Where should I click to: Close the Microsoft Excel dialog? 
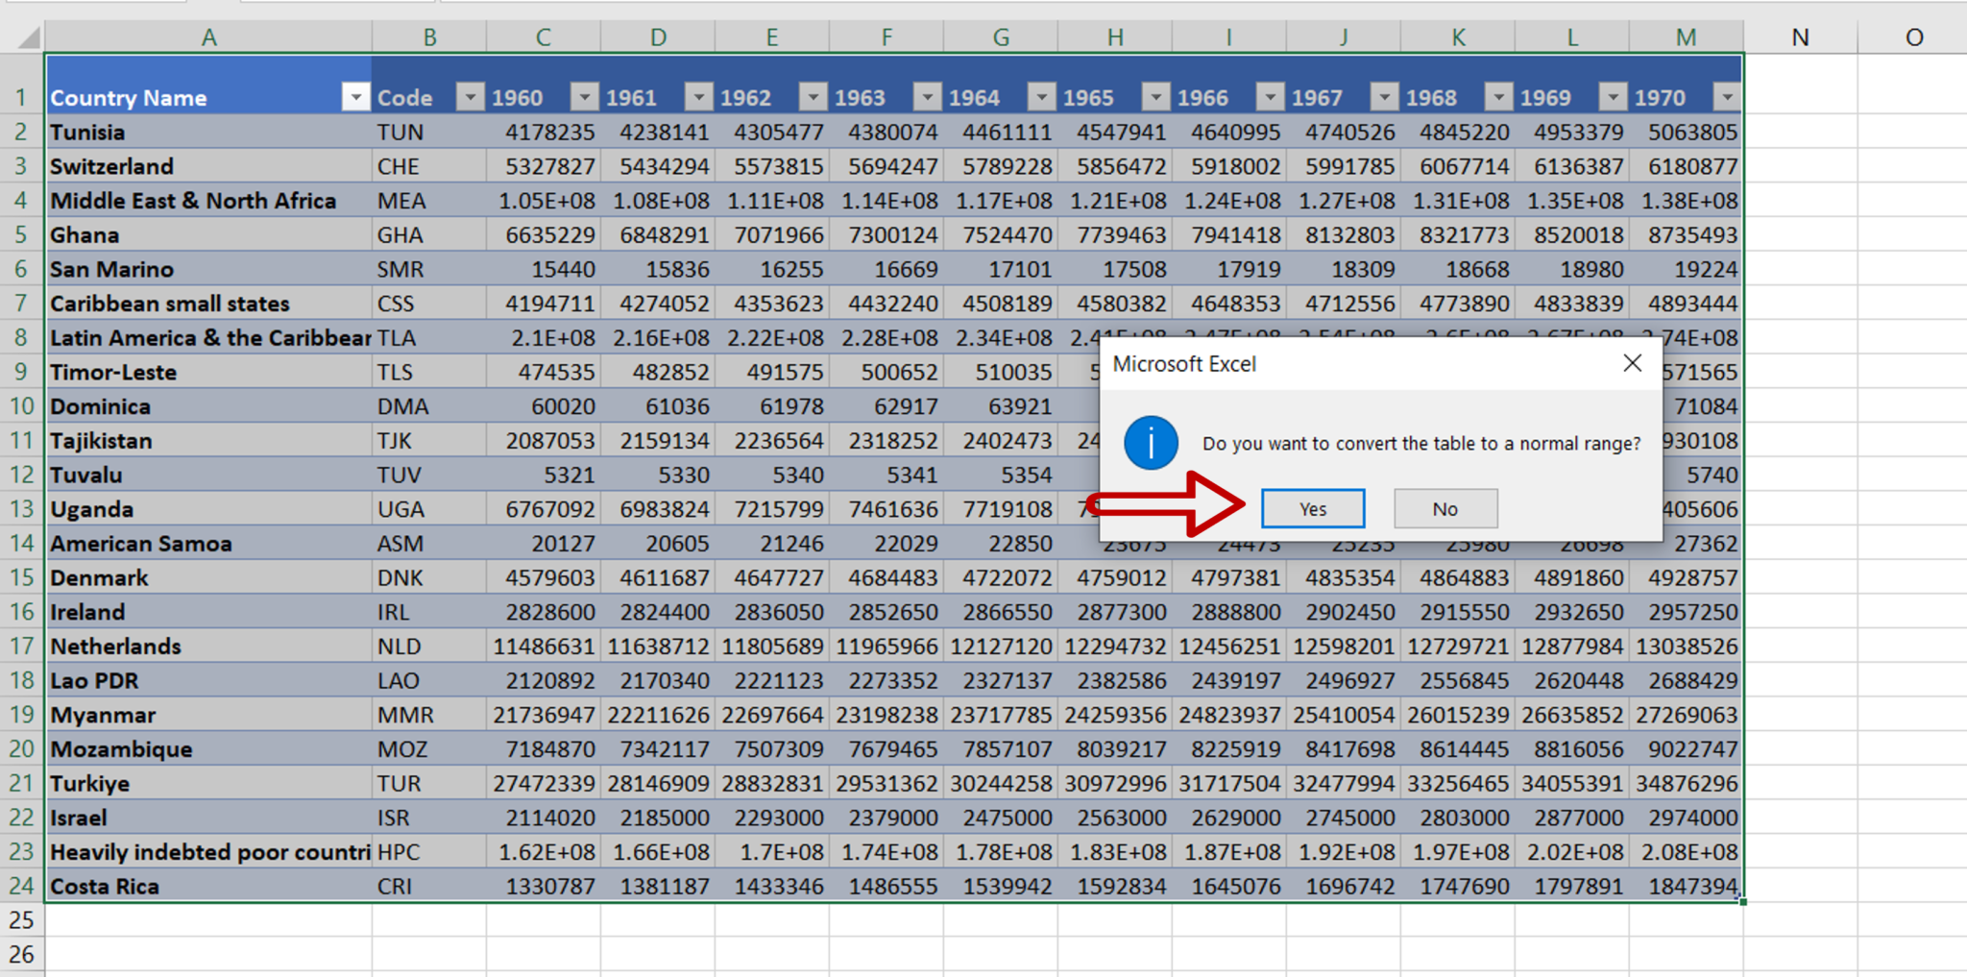point(1633,363)
